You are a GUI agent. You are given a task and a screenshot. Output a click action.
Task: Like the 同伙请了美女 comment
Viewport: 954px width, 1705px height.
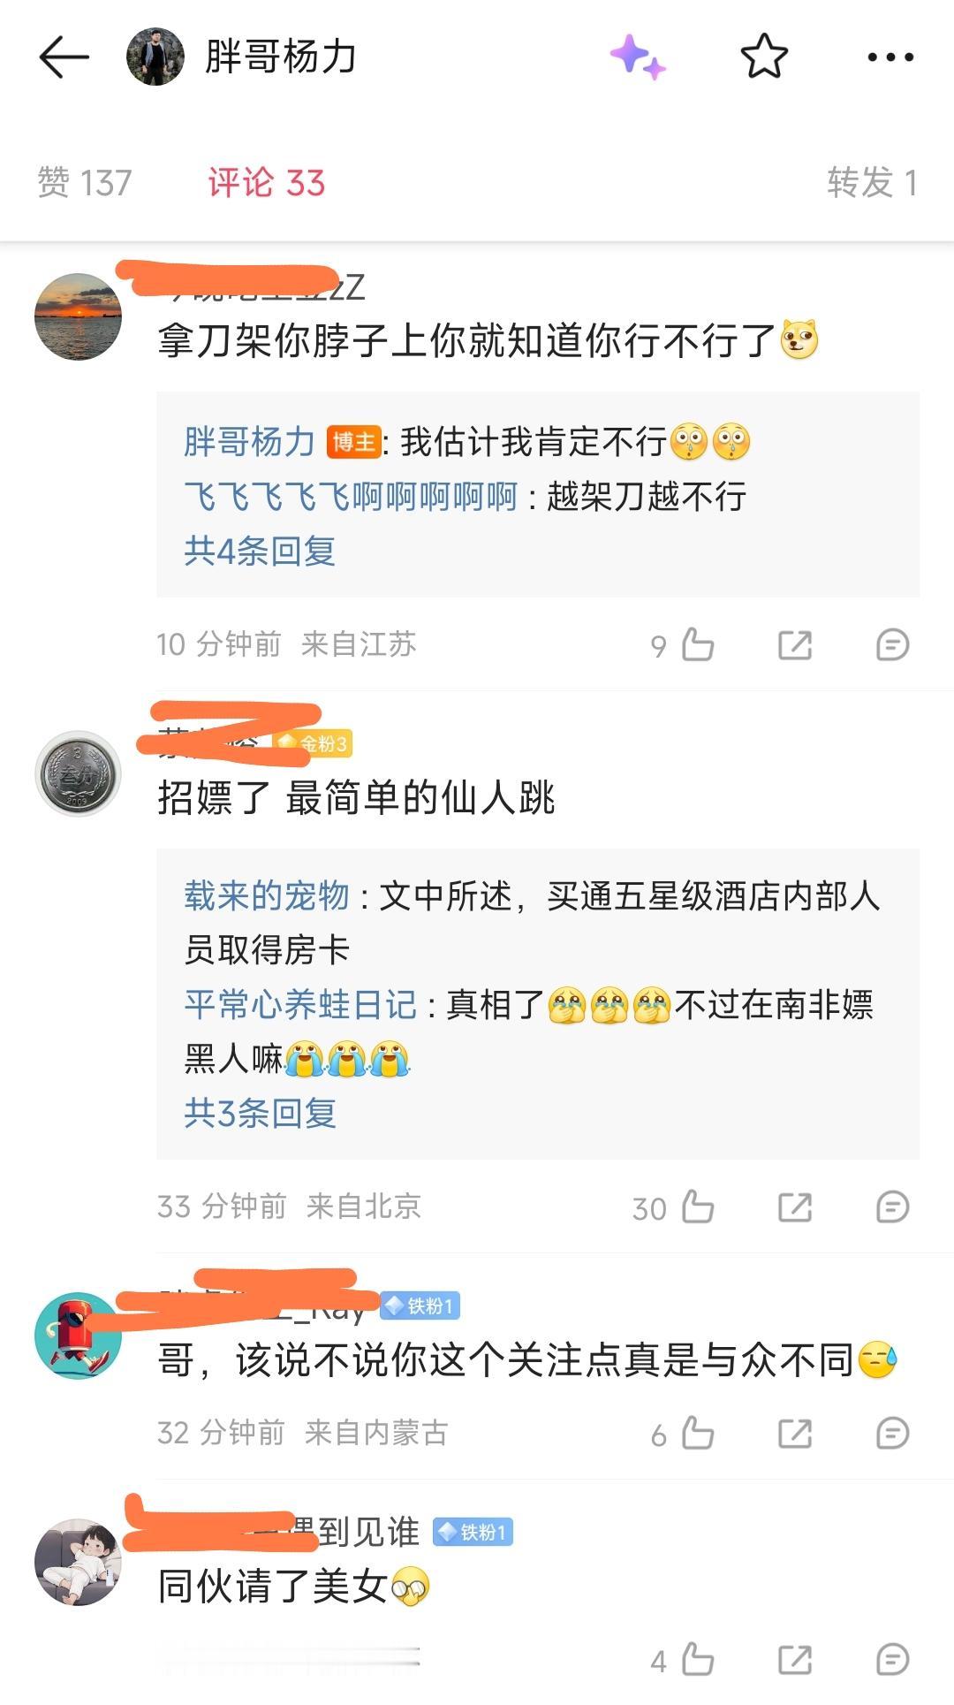click(x=697, y=1659)
